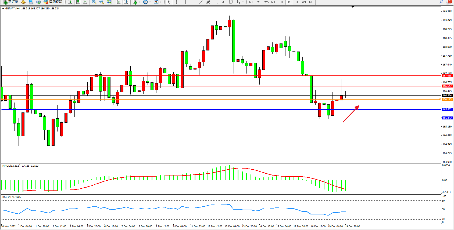
Task: Select the crosshair tool
Action: 176,2
